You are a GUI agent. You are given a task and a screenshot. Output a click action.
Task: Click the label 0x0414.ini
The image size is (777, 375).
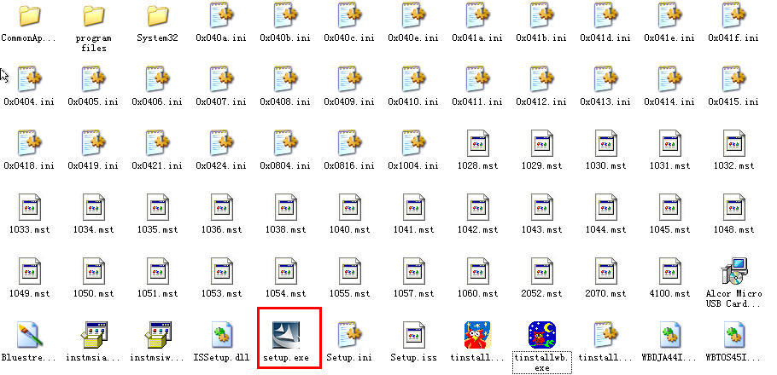tap(669, 102)
